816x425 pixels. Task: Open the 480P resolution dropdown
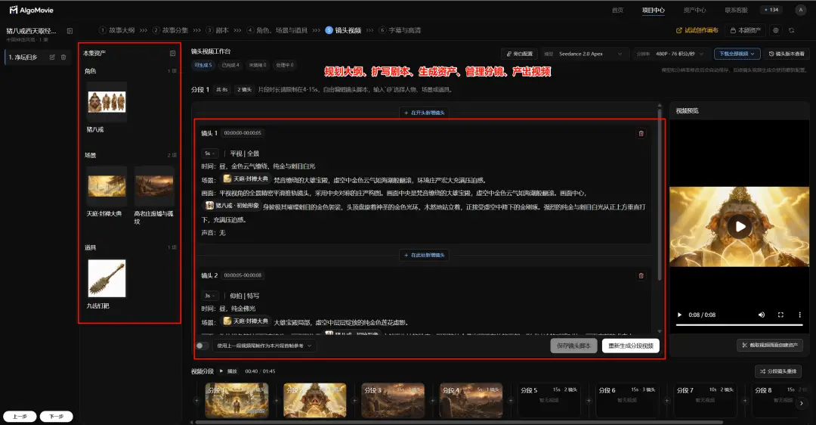click(679, 54)
